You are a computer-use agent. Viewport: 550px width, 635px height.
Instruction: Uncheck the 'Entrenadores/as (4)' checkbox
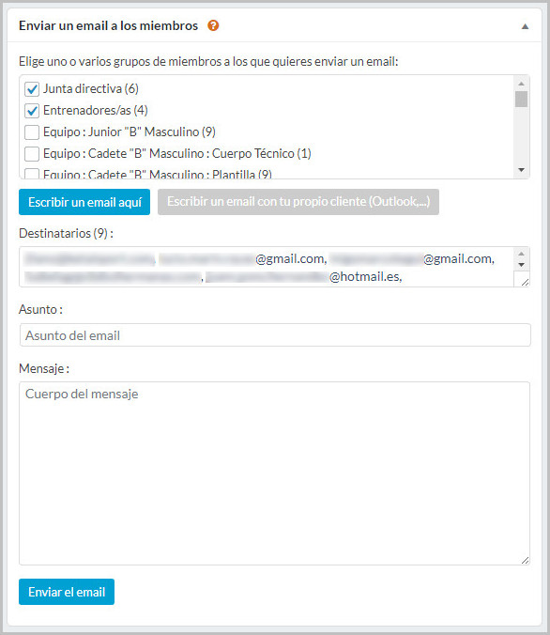tap(32, 111)
